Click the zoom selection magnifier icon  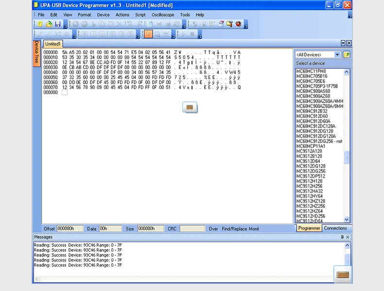(x=157, y=34)
